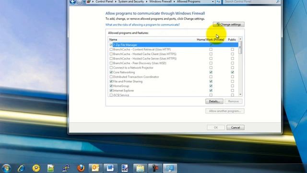Toggle Core Networking Public checkbox
Screen dimensions: 307x173
[x=232, y=73]
